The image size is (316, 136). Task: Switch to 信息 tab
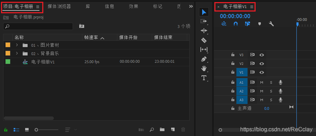pyautogui.click(x=109, y=6)
